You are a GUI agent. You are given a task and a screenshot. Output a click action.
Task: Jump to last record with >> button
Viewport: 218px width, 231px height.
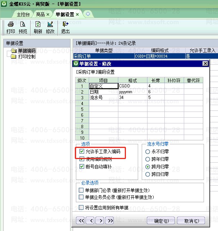click(110, 220)
